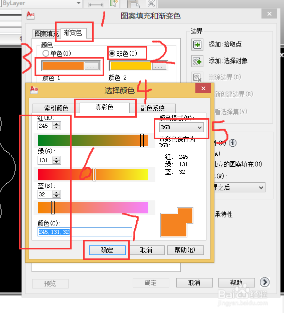This screenshot has width=284, height=313.
Task: Switch to the 配色系统 tab
Action: pyautogui.click(x=153, y=108)
